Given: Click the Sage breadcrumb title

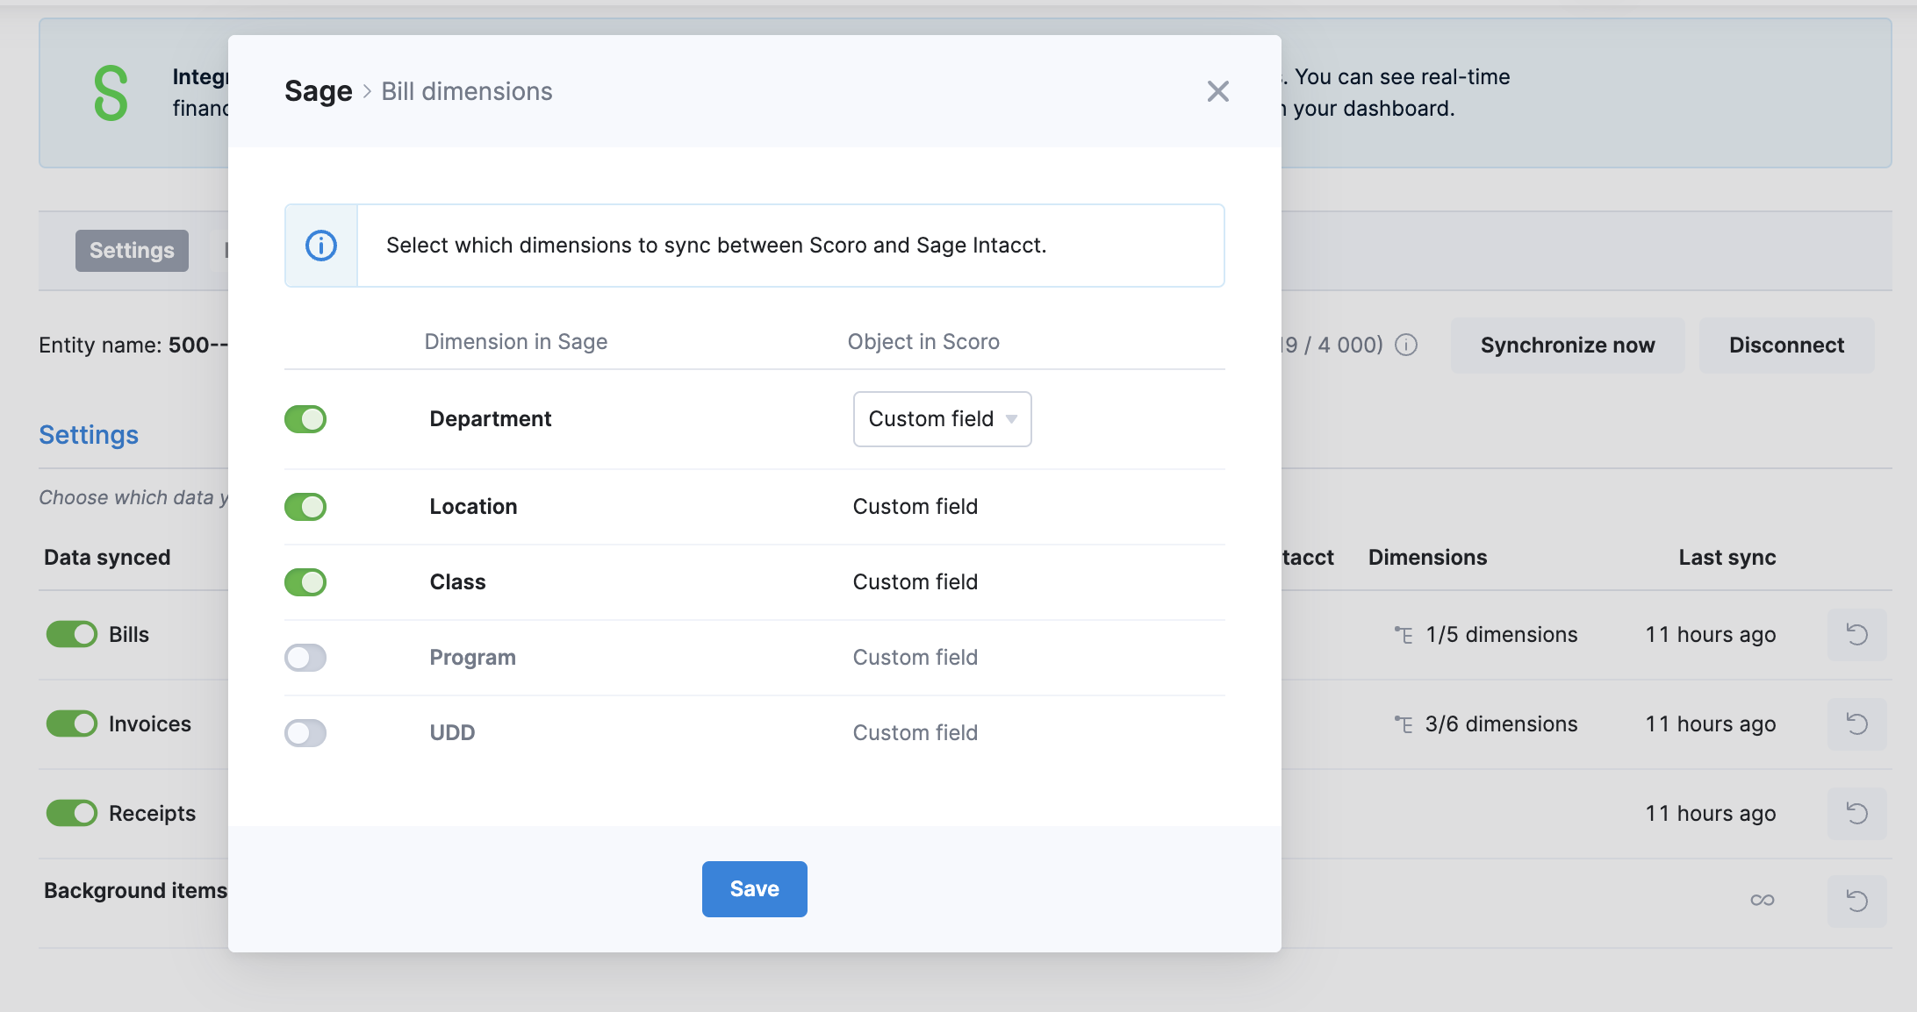Looking at the screenshot, I should 319,91.
